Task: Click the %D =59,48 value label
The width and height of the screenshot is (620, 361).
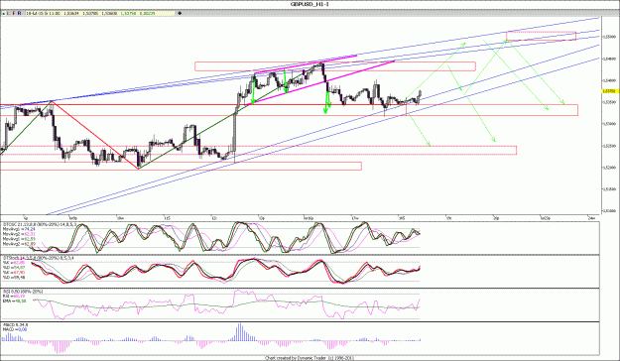Action: [14, 277]
